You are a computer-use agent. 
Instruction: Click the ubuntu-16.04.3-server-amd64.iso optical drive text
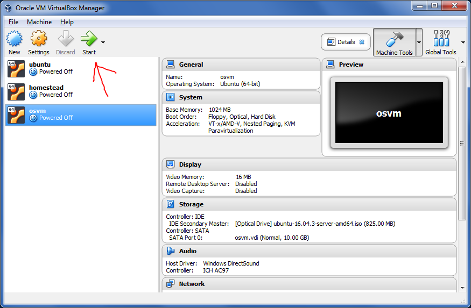315,224
